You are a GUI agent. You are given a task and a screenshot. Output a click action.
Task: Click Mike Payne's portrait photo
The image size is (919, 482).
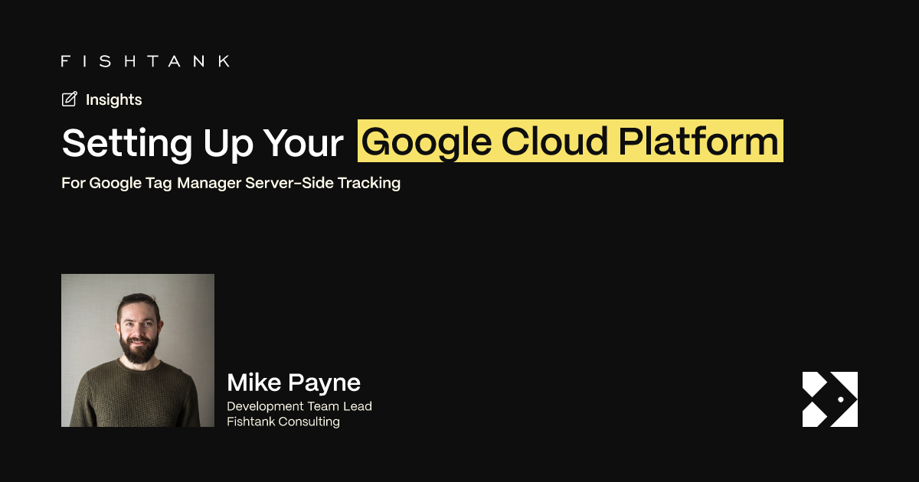138,350
